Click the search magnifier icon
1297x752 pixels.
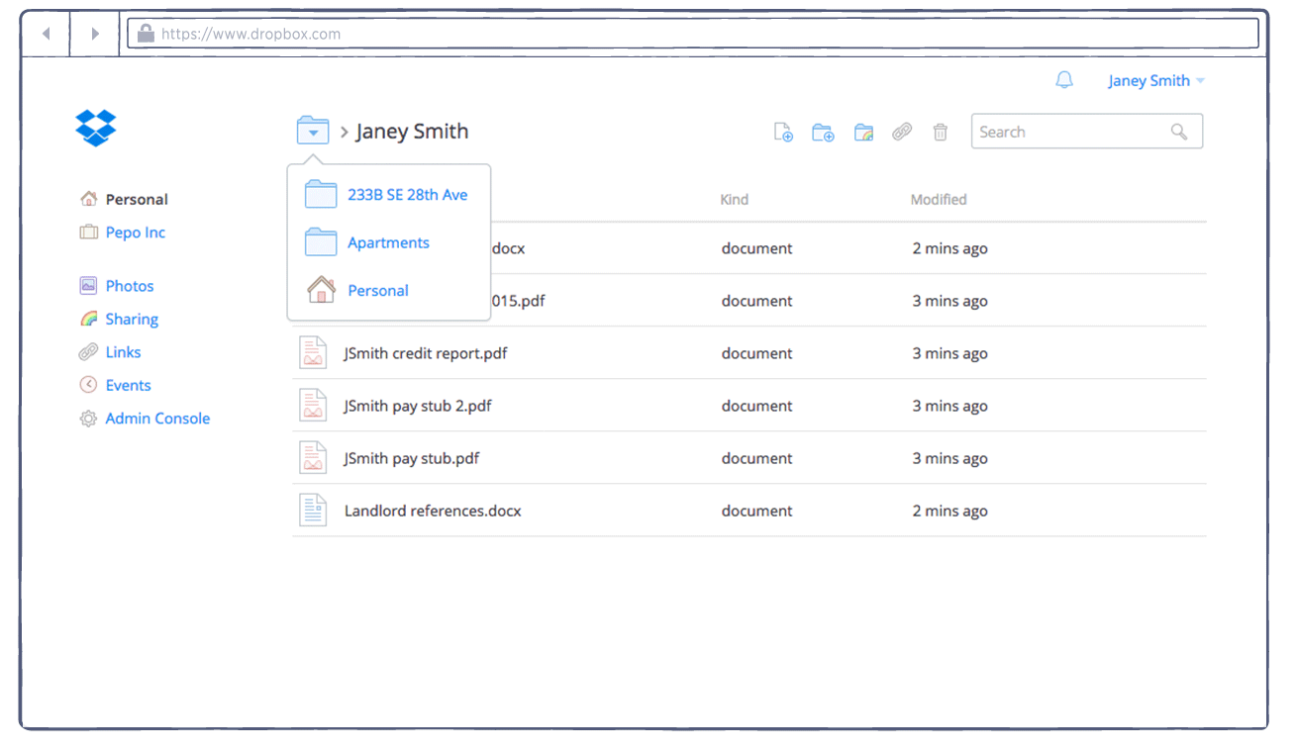click(x=1179, y=132)
